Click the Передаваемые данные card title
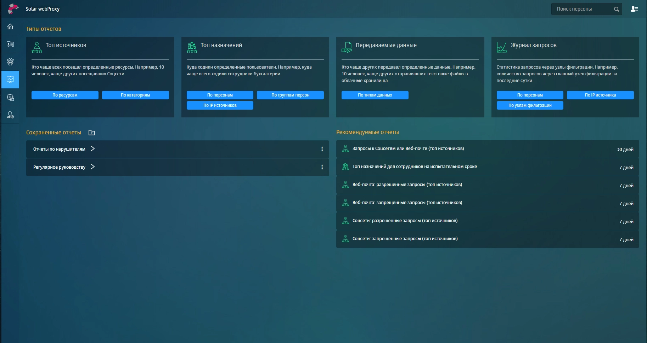Image resolution: width=647 pixels, height=343 pixels. [x=386, y=45]
